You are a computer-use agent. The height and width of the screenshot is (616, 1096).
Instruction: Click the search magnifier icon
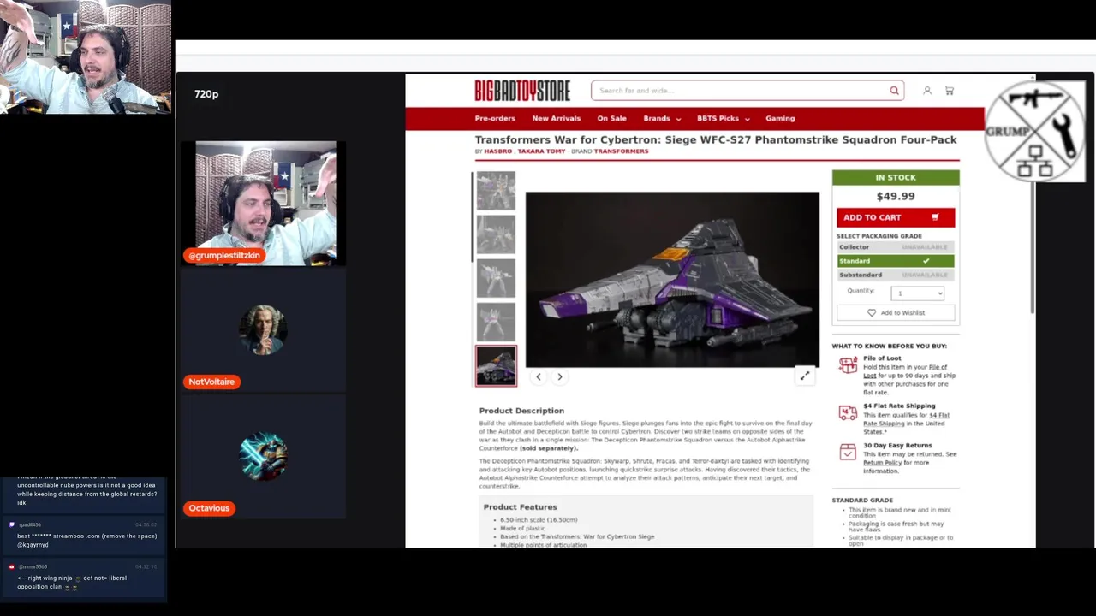(894, 91)
